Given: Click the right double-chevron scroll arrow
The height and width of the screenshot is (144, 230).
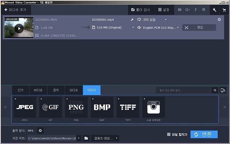Looking at the screenshot, I should coord(225,107).
